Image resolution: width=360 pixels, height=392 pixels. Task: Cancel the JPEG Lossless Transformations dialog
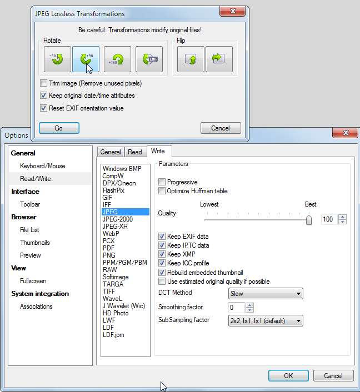click(x=221, y=128)
